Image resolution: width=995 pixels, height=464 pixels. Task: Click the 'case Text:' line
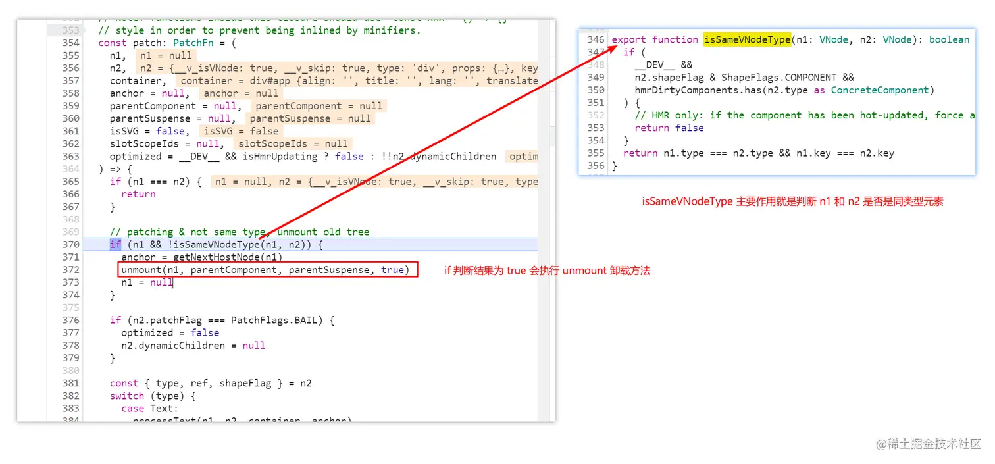pyautogui.click(x=150, y=408)
